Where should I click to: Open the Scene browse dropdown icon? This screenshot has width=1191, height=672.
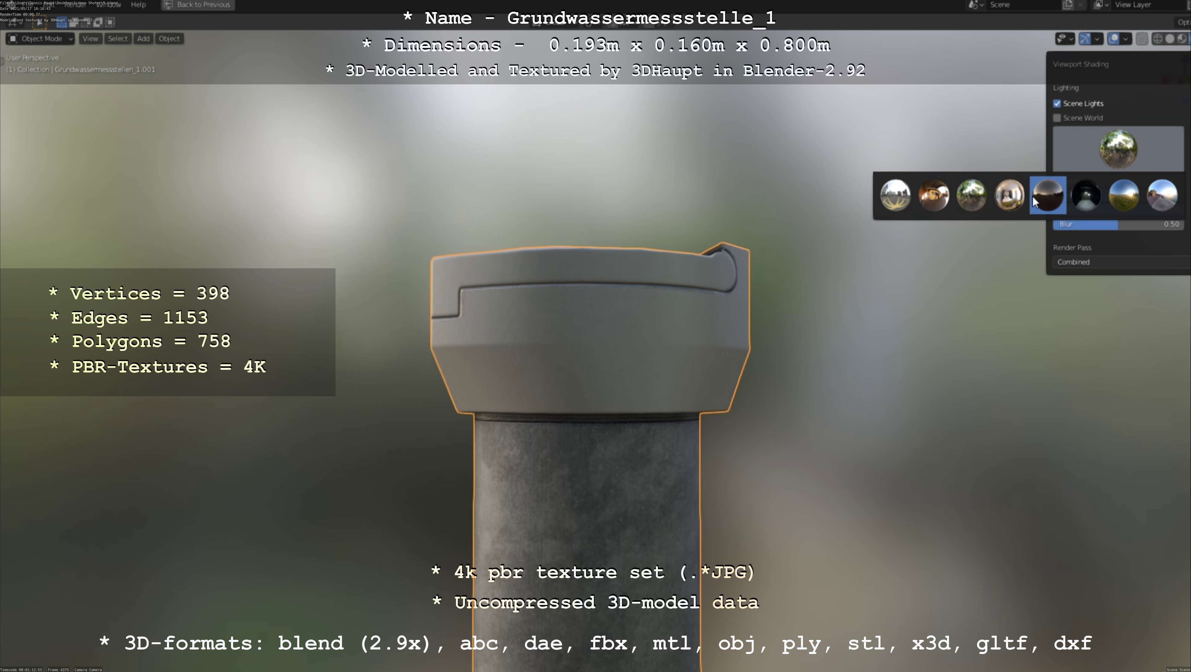pyautogui.click(x=976, y=5)
